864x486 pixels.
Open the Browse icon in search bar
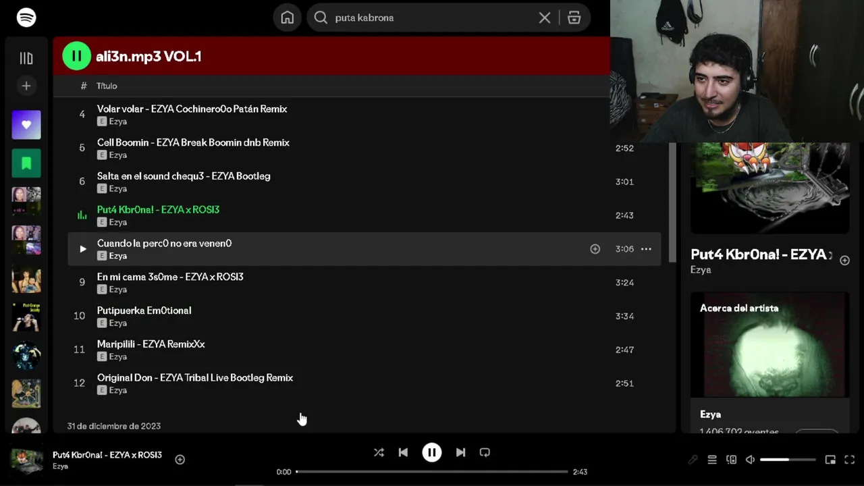pyautogui.click(x=574, y=18)
